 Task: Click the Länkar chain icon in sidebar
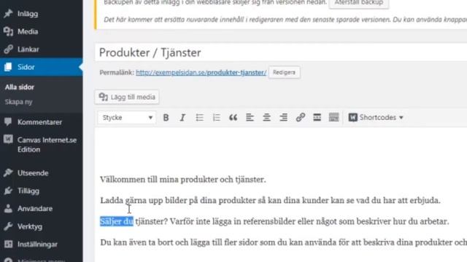click(8, 49)
